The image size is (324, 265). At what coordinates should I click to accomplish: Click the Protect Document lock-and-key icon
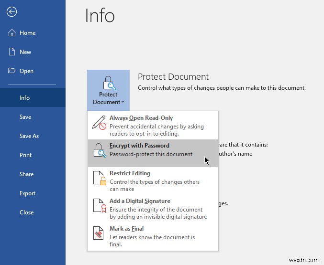click(x=109, y=83)
